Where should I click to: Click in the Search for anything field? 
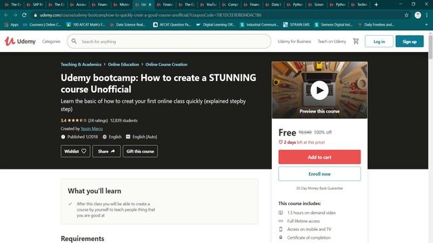tap(169, 41)
